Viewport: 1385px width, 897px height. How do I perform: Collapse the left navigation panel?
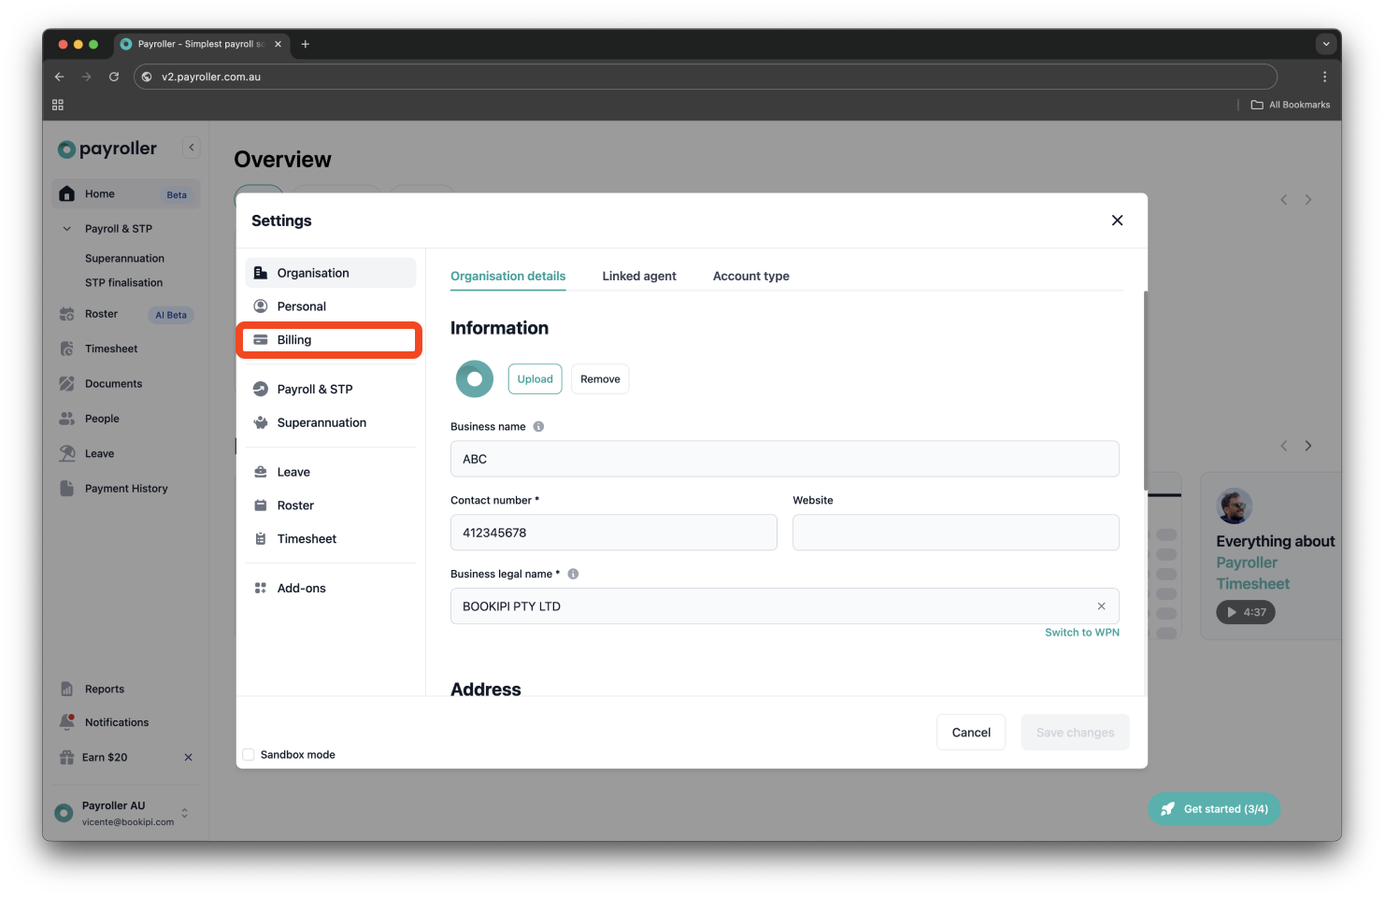point(191,147)
